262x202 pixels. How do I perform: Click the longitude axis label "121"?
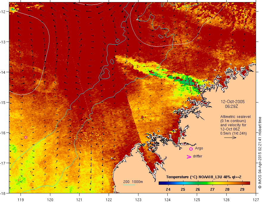click(79, 200)
